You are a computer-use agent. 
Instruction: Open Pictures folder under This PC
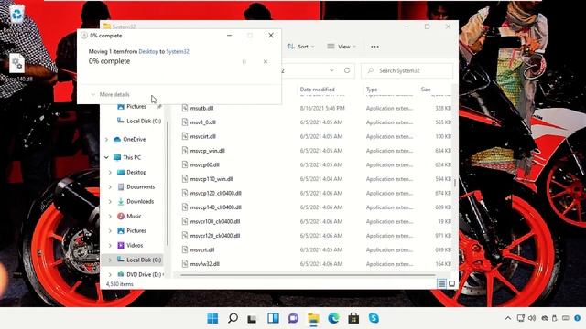tap(132, 230)
